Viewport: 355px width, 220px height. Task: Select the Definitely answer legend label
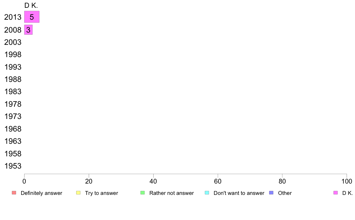(42, 193)
